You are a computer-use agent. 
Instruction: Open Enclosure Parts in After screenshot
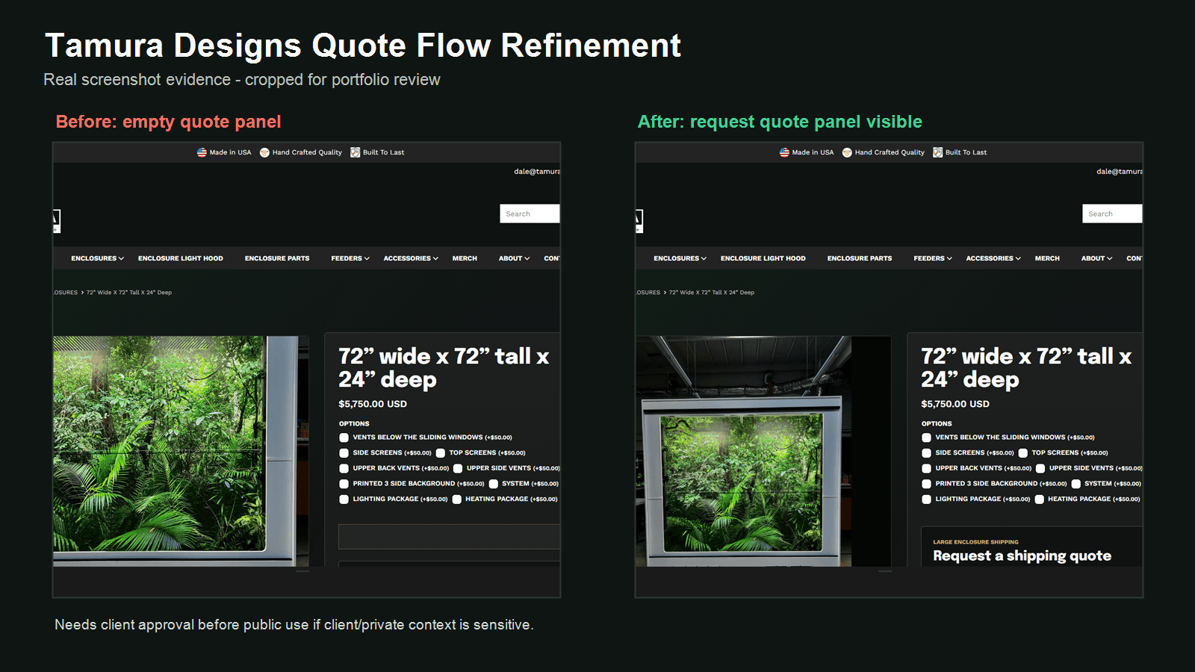point(860,258)
